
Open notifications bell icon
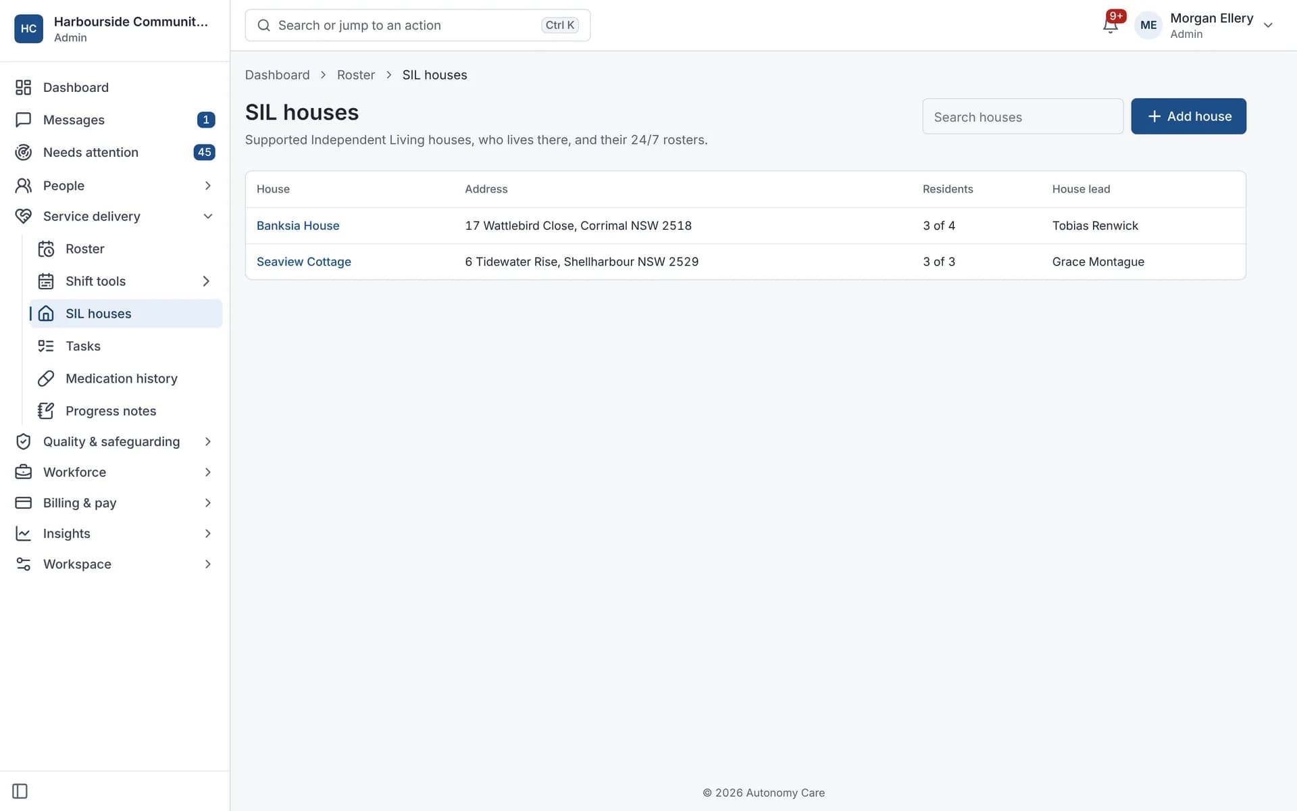coord(1110,25)
